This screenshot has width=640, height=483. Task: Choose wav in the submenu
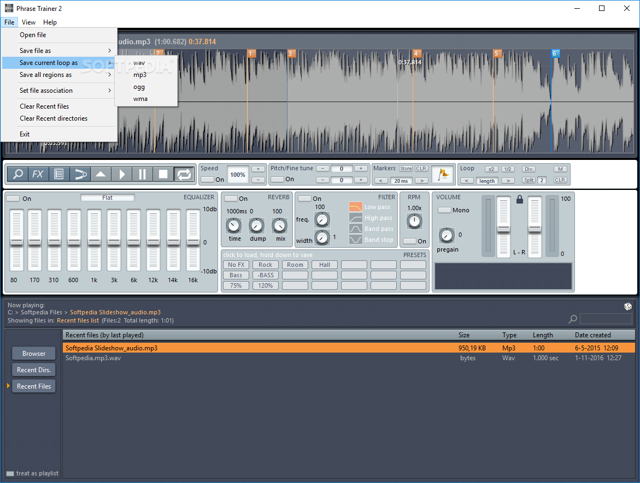(x=146, y=63)
